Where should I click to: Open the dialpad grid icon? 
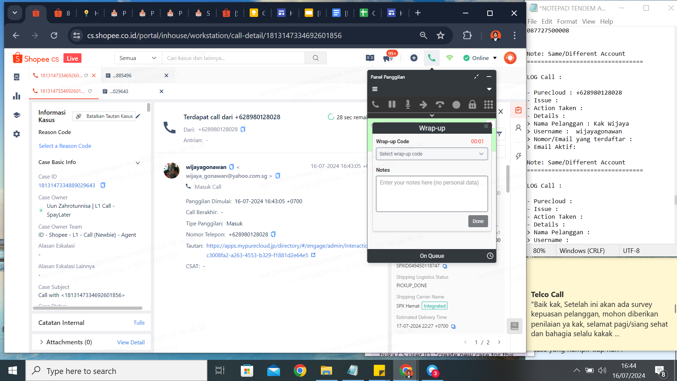488,104
